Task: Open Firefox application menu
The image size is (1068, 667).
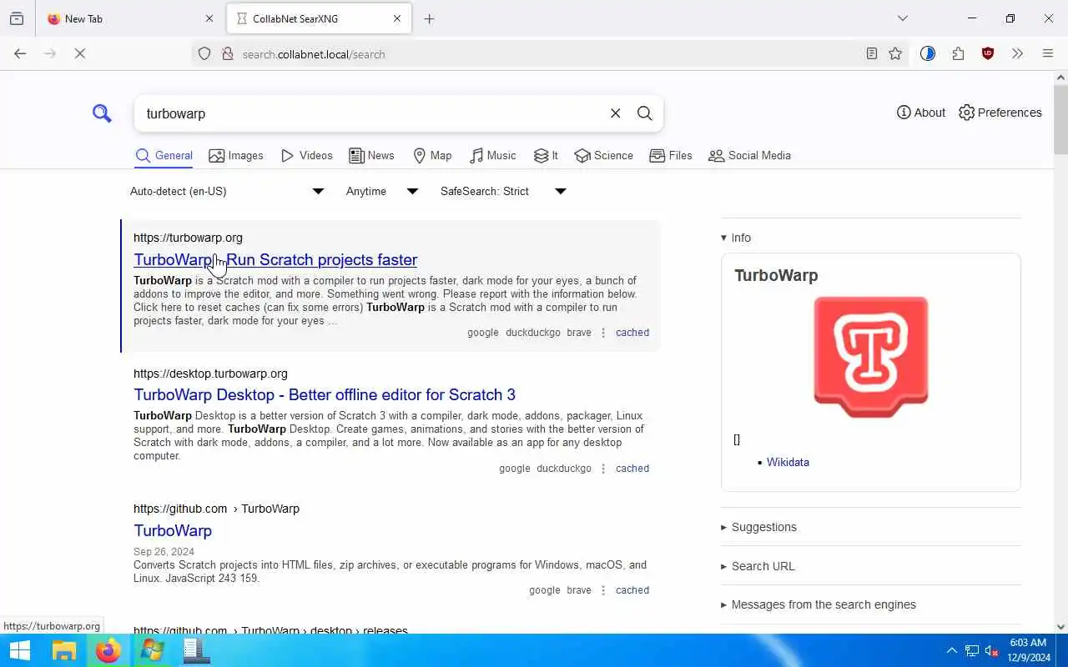Action: pos(1048,53)
